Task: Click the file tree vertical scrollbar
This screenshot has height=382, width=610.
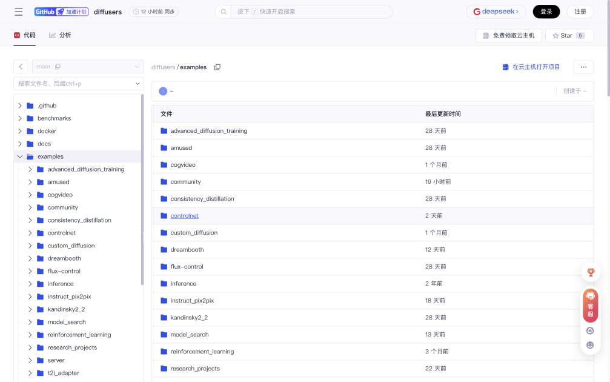Action: [142, 188]
